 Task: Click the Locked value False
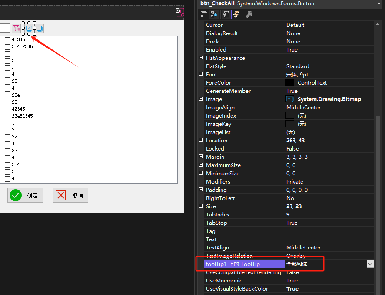point(292,149)
